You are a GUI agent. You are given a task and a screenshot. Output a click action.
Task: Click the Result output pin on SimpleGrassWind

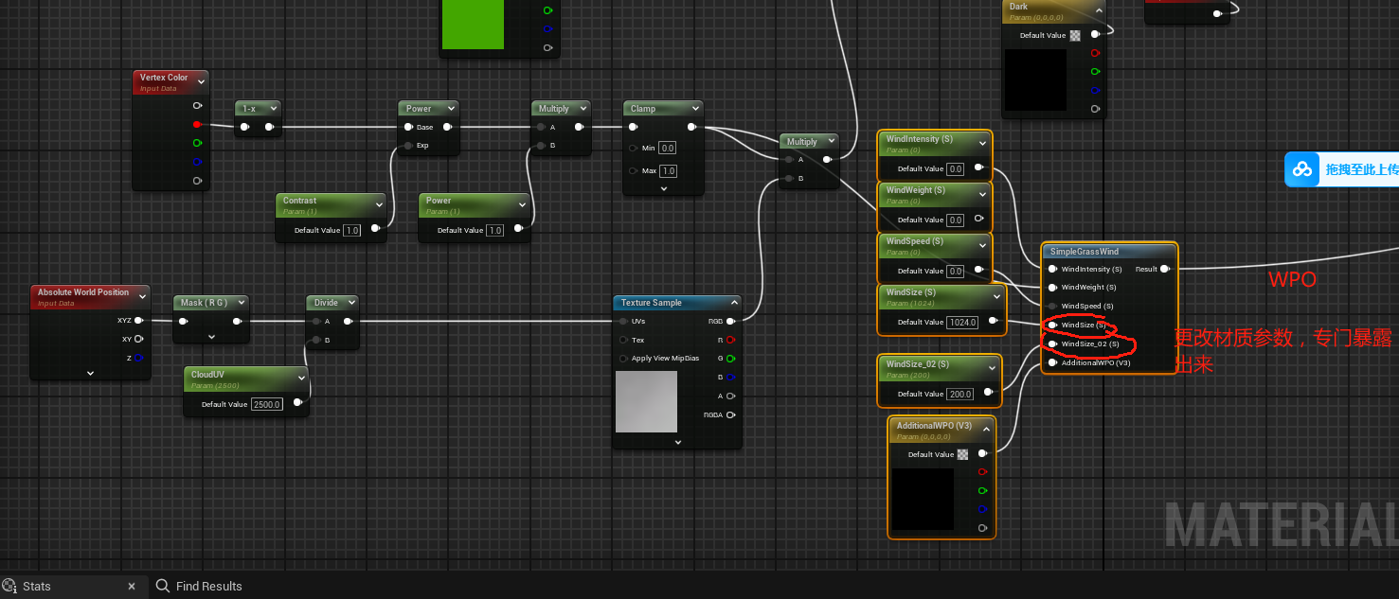click(x=1164, y=269)
